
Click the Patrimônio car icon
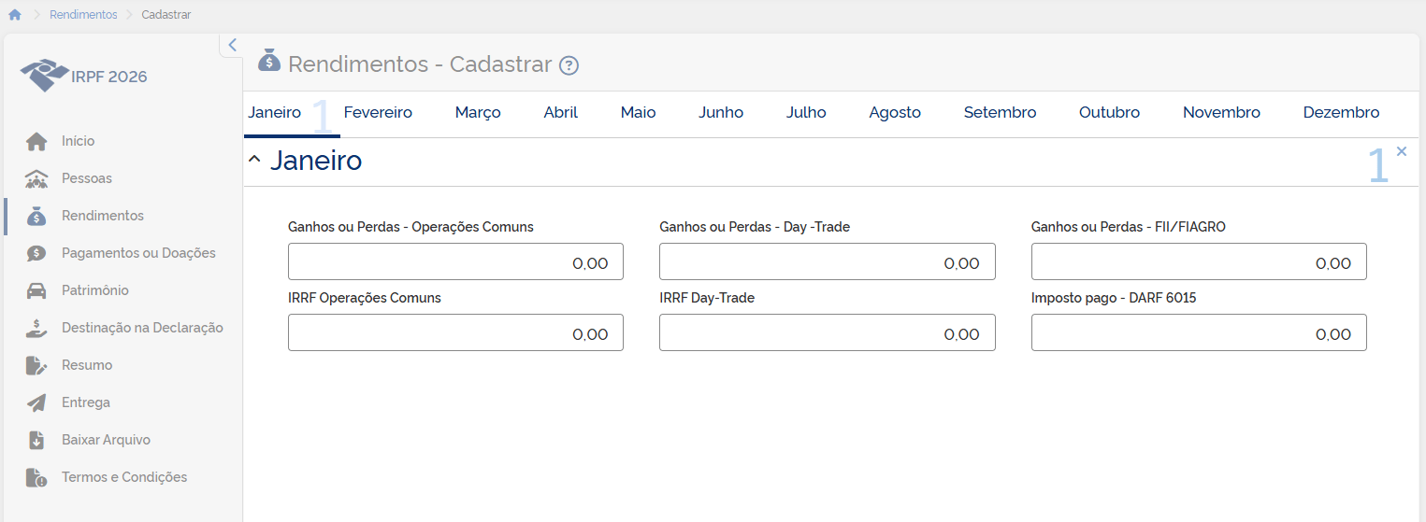pos(36,290)
